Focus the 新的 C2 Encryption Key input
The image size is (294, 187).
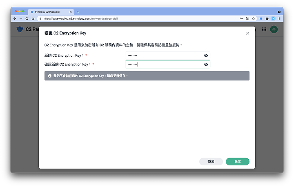(x=167, y=56)
